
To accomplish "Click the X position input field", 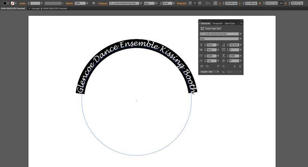I will [232, 3].
